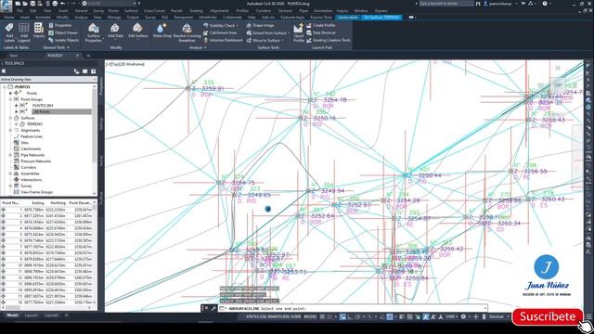Viewport: 594px width, 334px height.
Task: Click the Edit Surface icon
Action: [138, 31]
